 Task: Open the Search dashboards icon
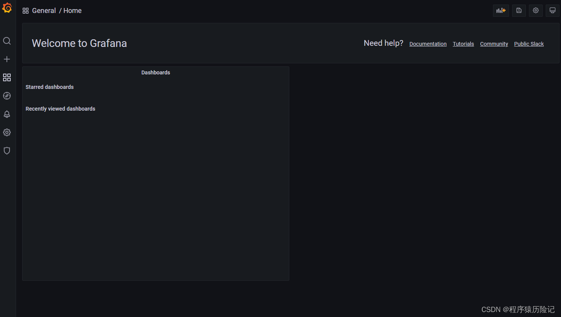tap(7, 41)
